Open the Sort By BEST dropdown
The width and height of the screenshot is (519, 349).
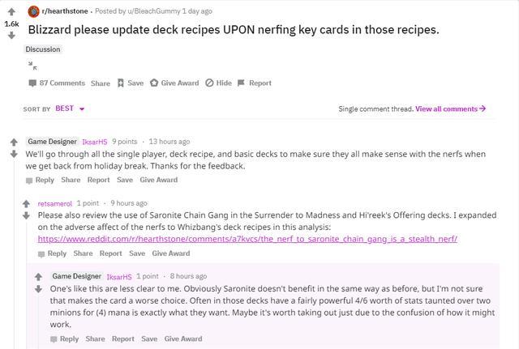coord(70,109)
